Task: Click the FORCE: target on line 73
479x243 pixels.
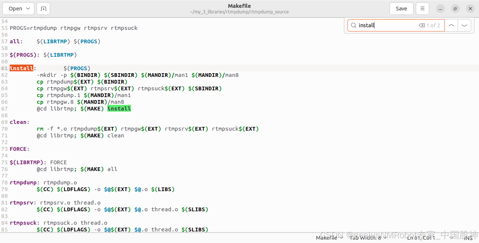Action: pyautogui.click(x=19, y=149)
